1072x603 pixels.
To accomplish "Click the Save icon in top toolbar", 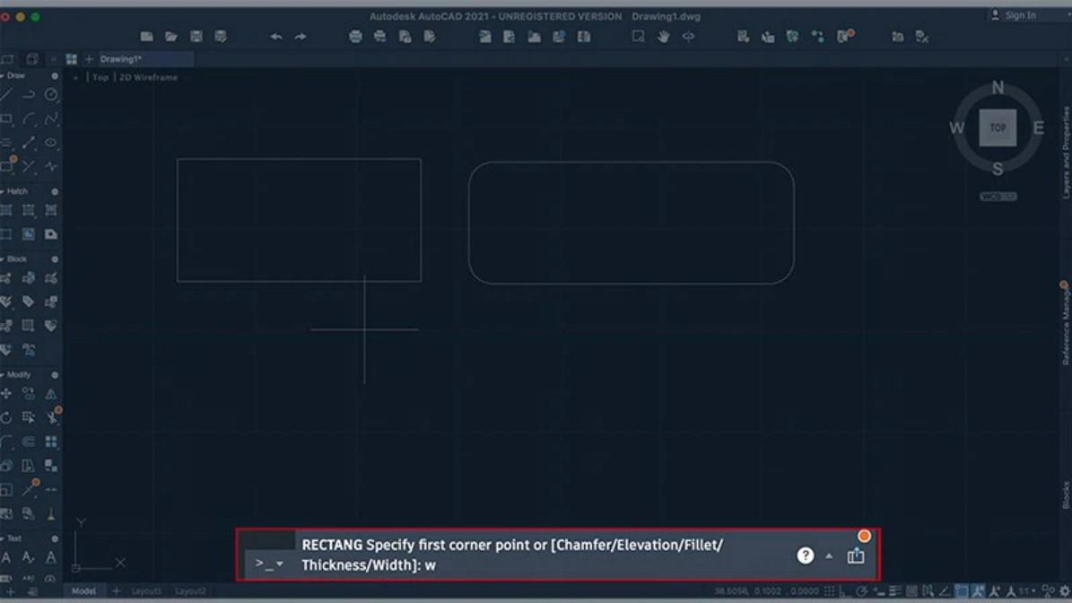I will pos(196,36).
